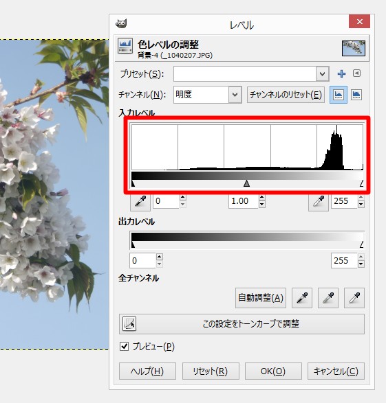Switch histogram to logarithmic view
386x403 pixels.
[356, 95]
